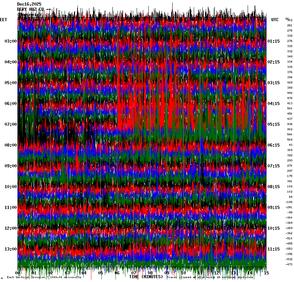Click the 08:15 UTC time label
The height and width of the screenshot is (282, 294).
274,187
